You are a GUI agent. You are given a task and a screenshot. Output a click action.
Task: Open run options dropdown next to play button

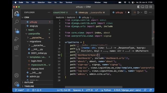(141, 12)
